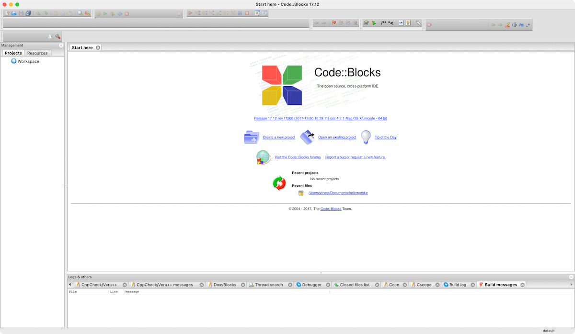Click the New file toolbar icon
575x334 pixels.
(x=7, y=13)
